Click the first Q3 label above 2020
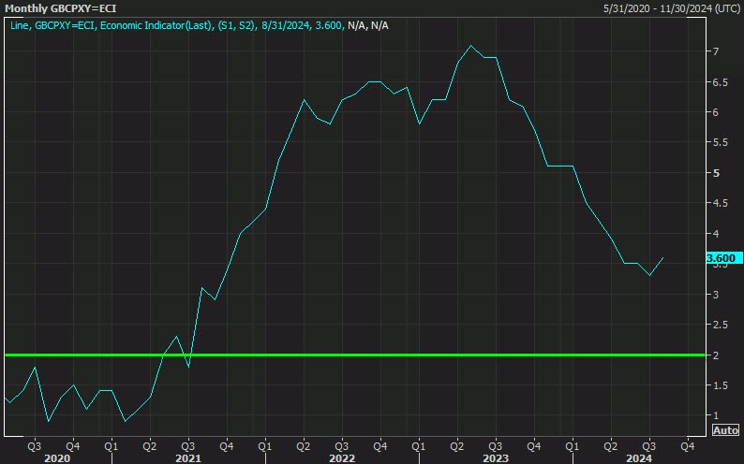744x464 pixels. [34, 446]
